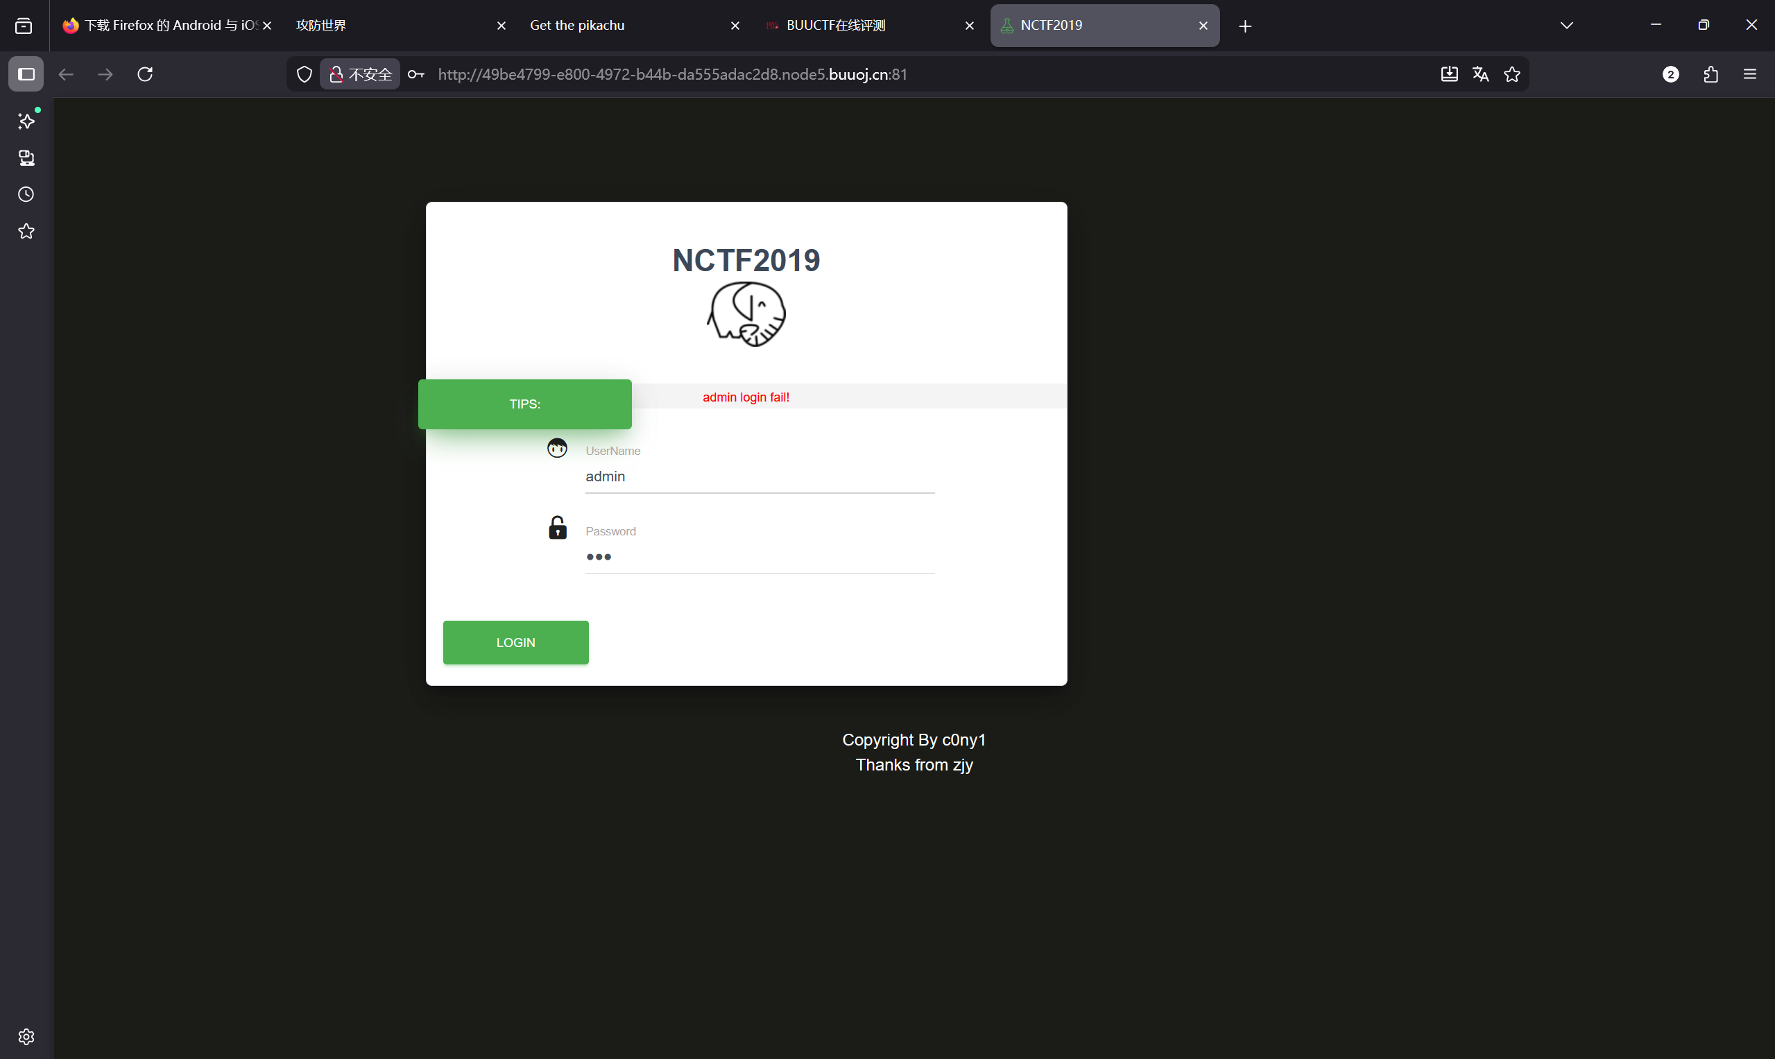Click the saved password key icon

click(416, 74)
